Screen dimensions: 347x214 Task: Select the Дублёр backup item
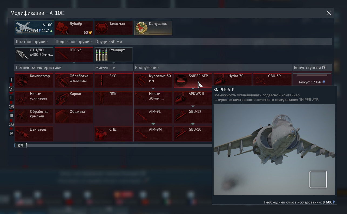coord(74,28)
